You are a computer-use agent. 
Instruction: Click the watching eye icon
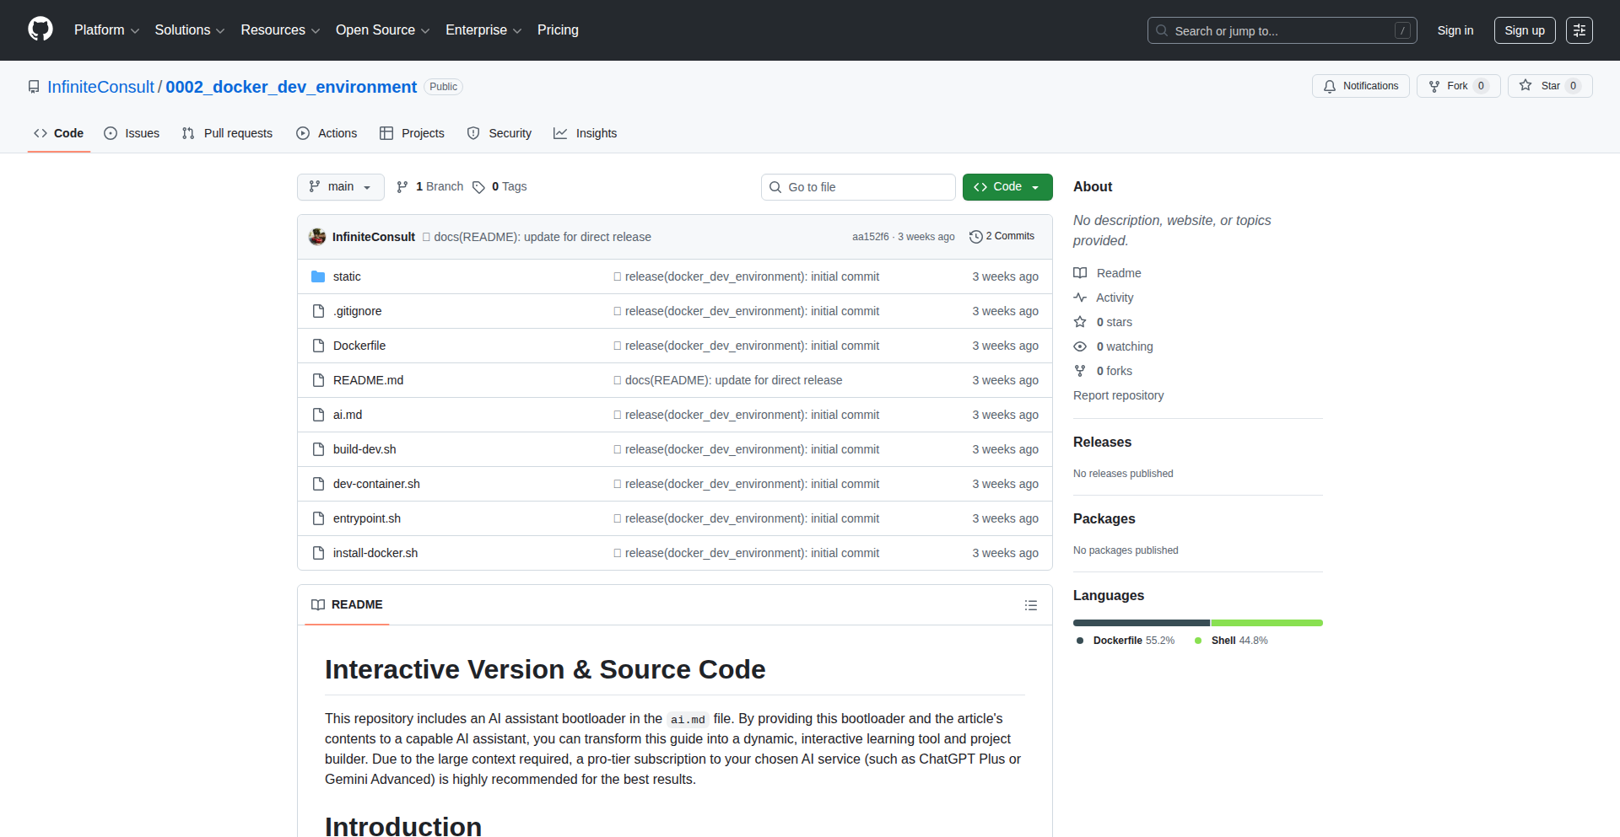[x=1080, y=346]
